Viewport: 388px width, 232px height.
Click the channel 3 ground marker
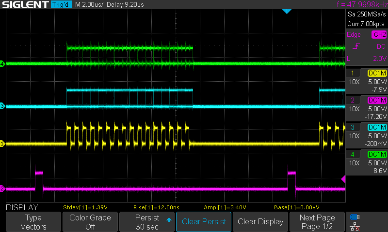coord(2,106)
